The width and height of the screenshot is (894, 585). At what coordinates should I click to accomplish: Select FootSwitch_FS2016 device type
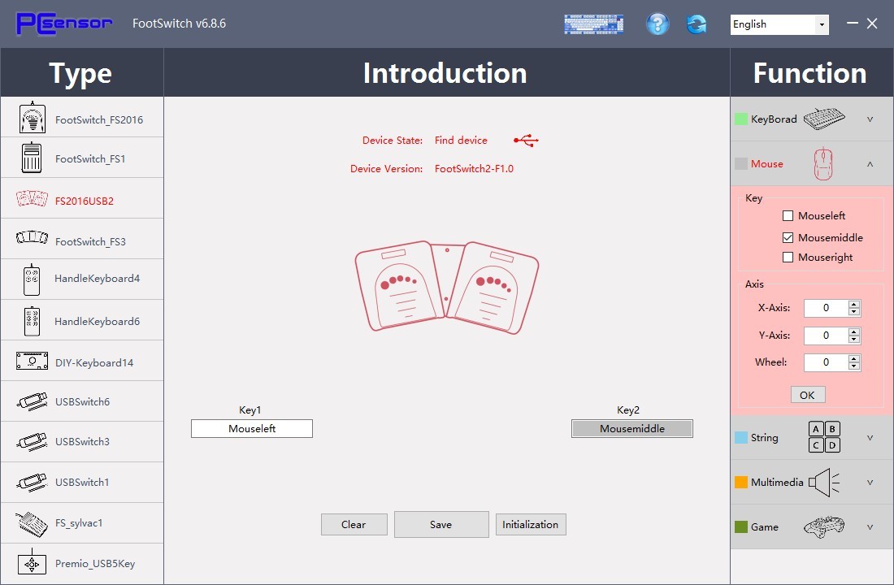(82, 118)
